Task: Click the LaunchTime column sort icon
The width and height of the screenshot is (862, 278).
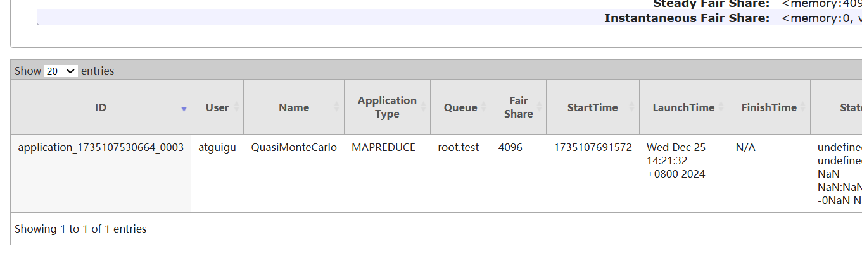Action: pyautogui.click(x=721, y=107)
